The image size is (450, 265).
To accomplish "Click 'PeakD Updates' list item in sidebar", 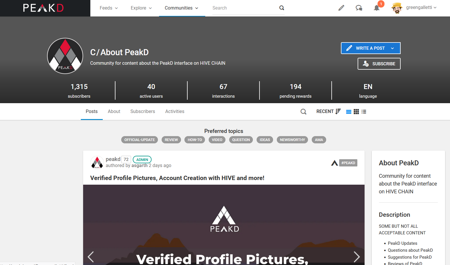I will [402, 243].
